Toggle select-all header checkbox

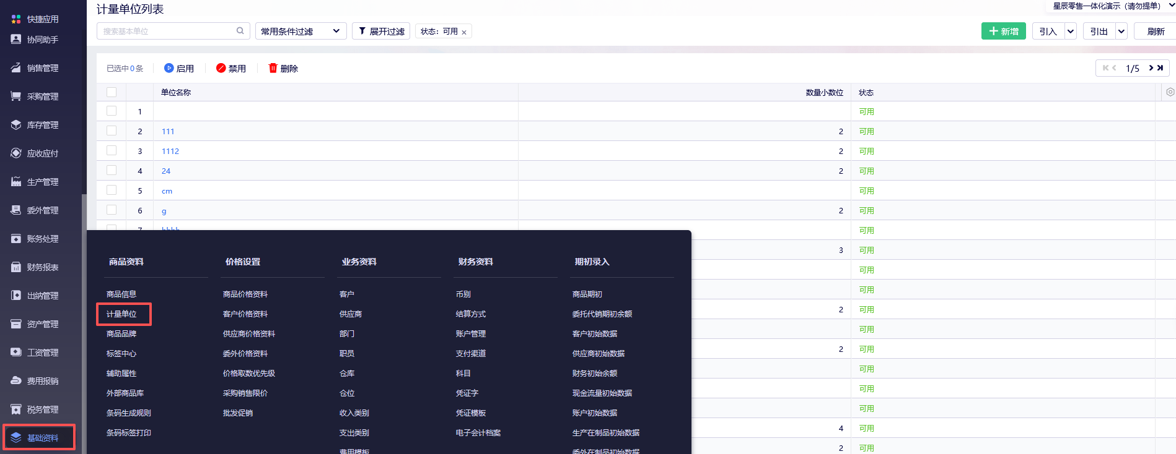[x=112, y=92]
